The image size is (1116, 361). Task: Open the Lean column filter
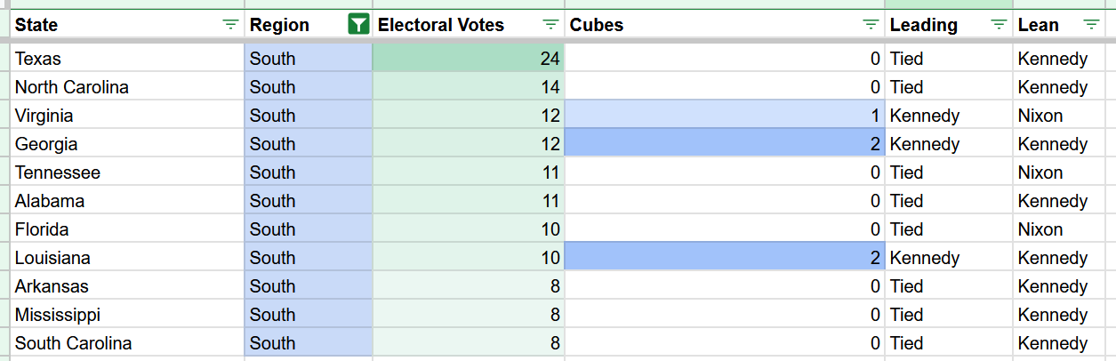click(x=1091, y=25)
